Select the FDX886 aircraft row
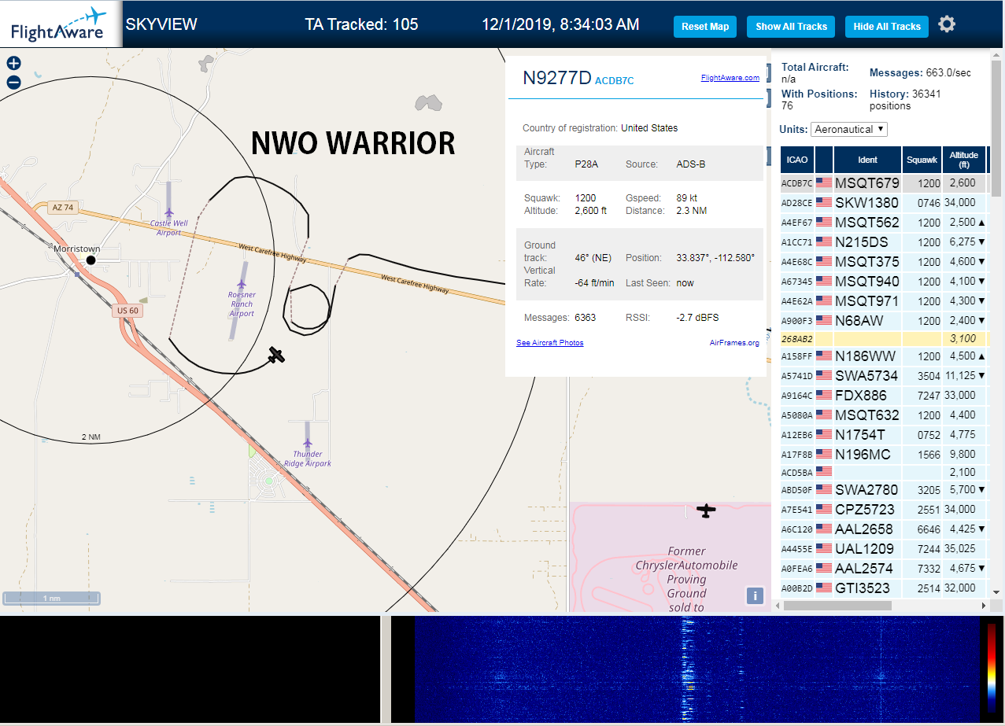The width and height of the screenshot is (1005, 726). tap(883, 396)
